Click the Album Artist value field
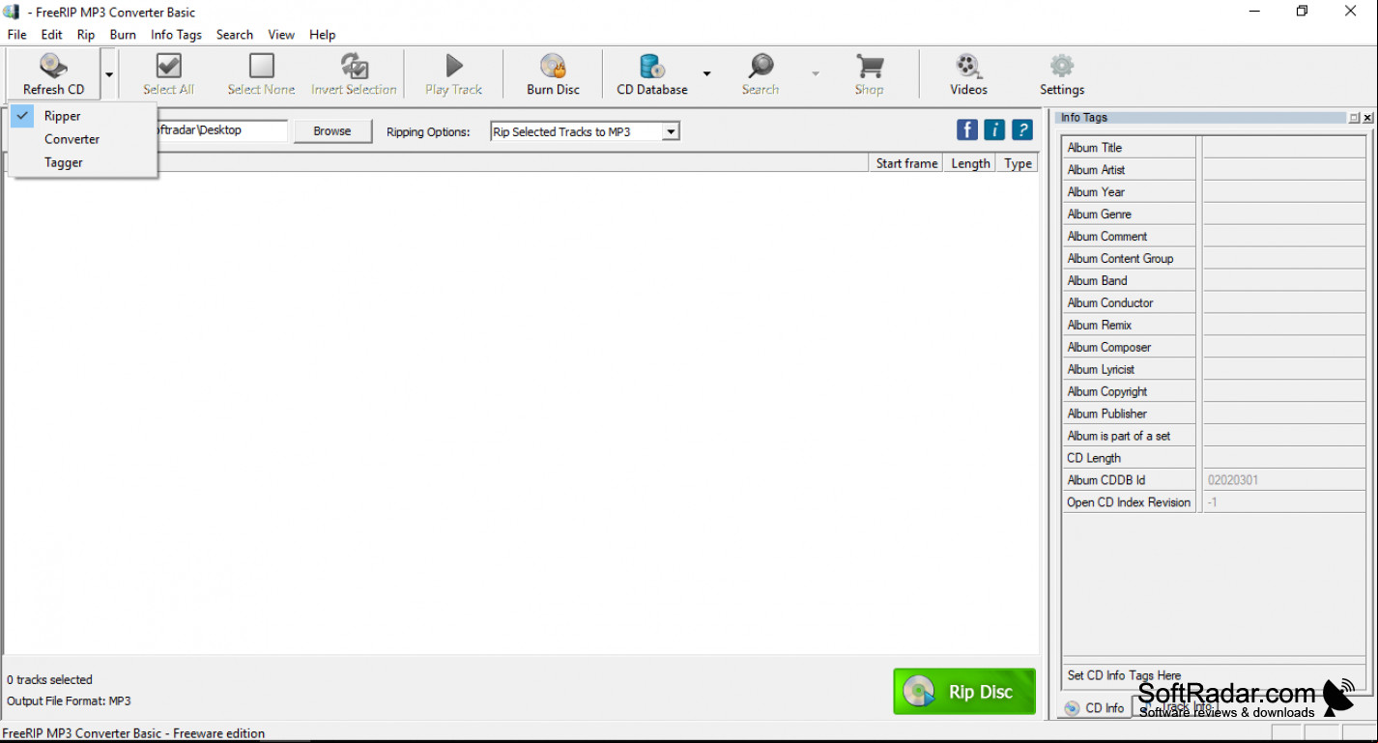Image resolution: width=1378 pixels, height=743 pixels. coord(1284,170)
